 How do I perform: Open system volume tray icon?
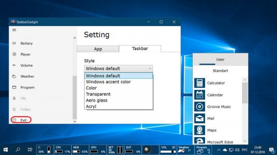[x=237, y=150]
